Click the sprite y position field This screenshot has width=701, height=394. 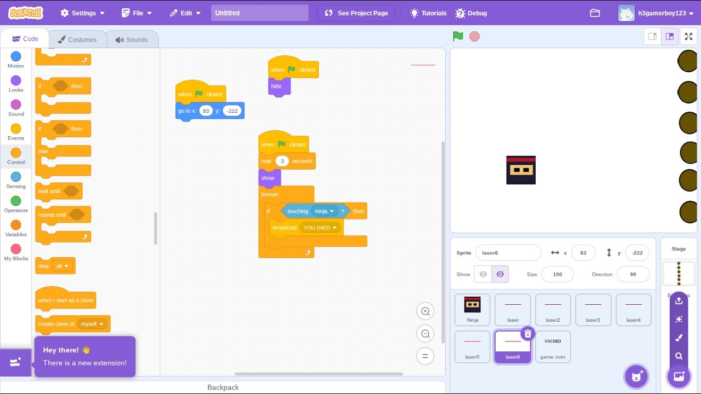(637, 253)
